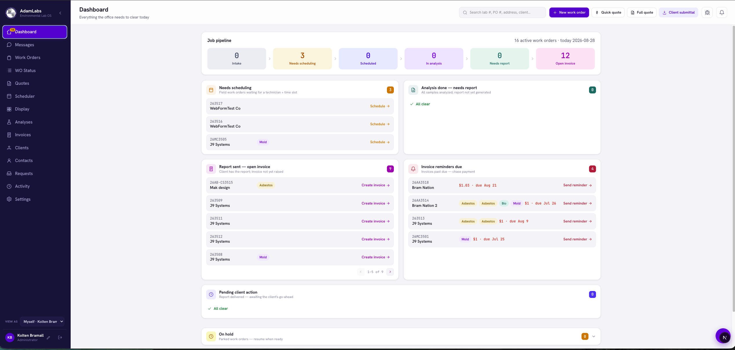Click the Display grid icon

[9, 109]
